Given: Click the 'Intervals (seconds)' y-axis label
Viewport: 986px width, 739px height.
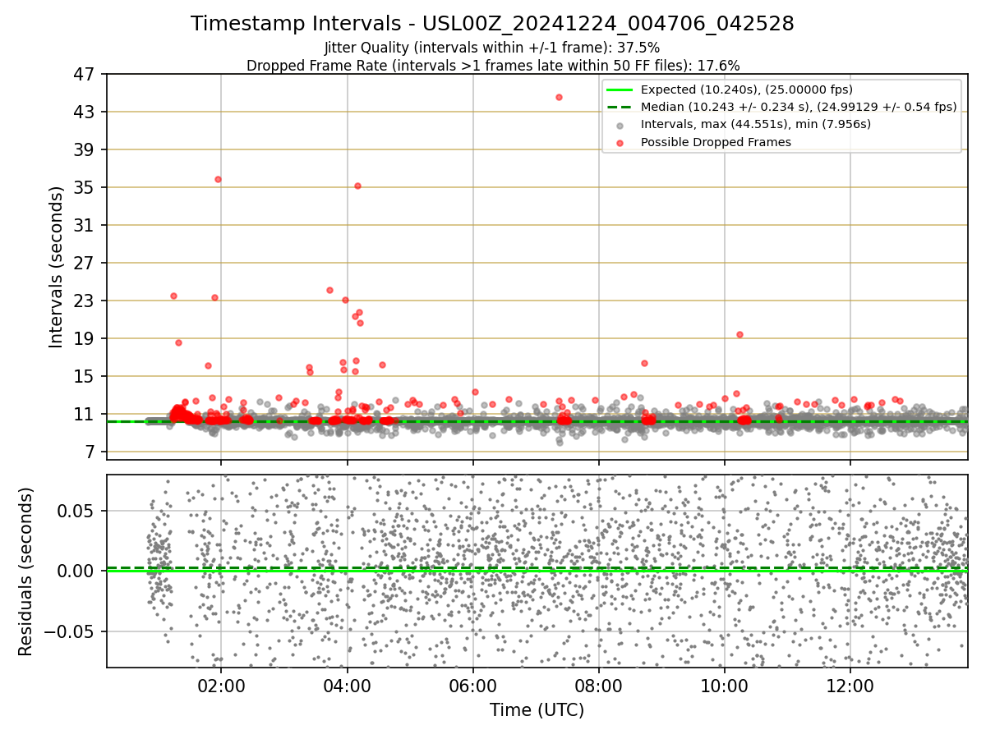Looking at the screenshot, I should tap(57, 267).
